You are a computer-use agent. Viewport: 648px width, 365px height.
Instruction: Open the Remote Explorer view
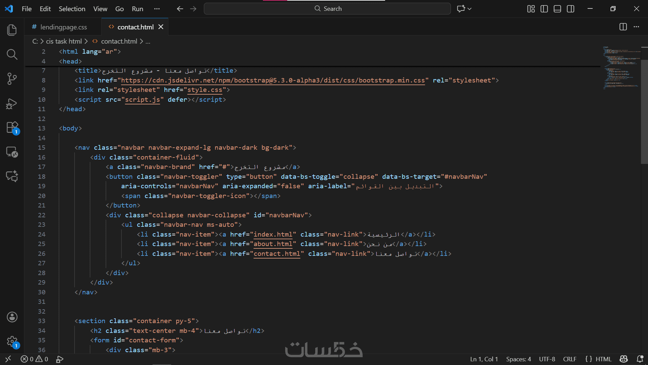click(12, 152)
